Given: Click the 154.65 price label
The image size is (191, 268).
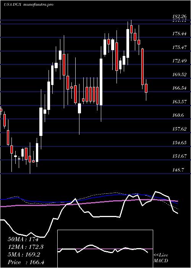Looking at the screenshot, I should [x=179, y=142].
